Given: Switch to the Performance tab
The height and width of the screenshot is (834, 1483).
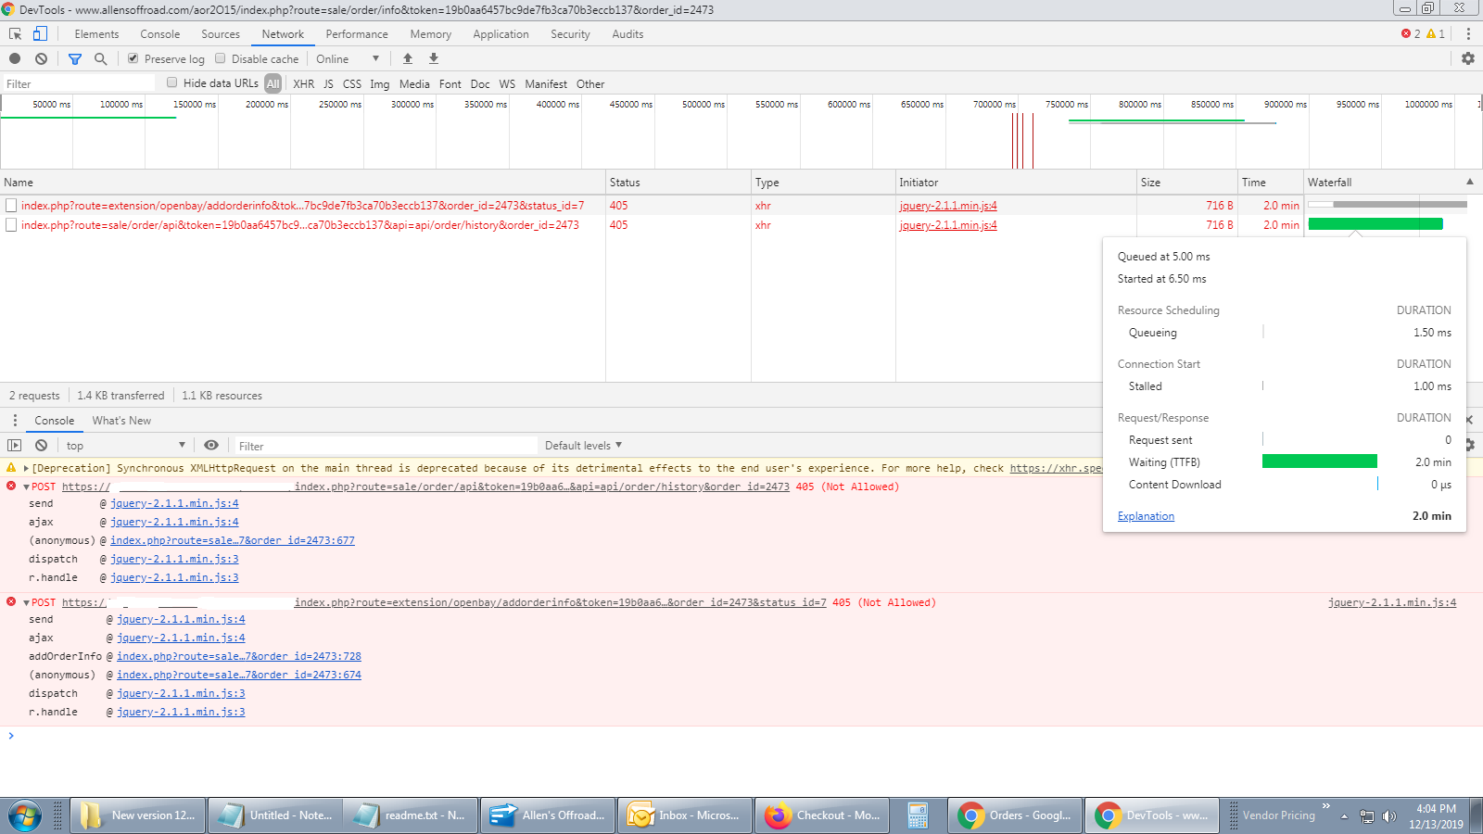Looking at the screenshot, I should 357,33.
